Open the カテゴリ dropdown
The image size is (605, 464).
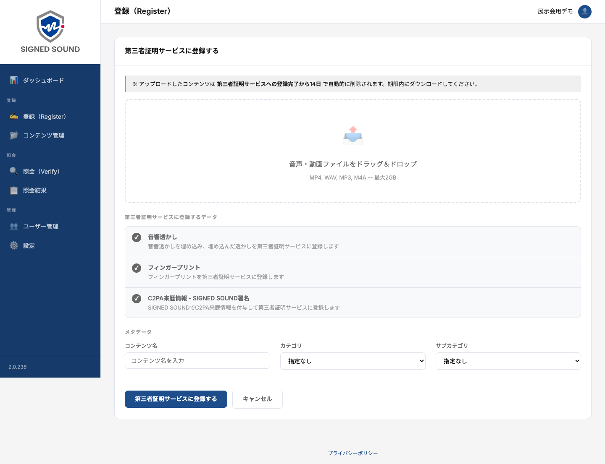click(353, 361)
